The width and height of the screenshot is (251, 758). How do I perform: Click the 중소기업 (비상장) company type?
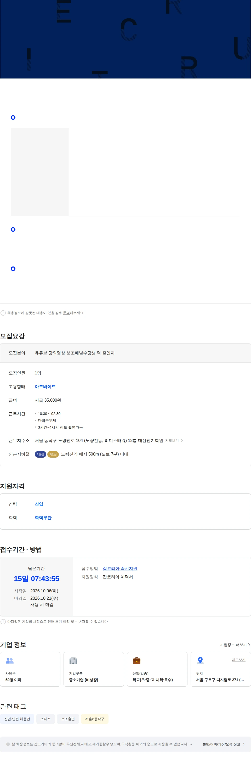[83, 680]
